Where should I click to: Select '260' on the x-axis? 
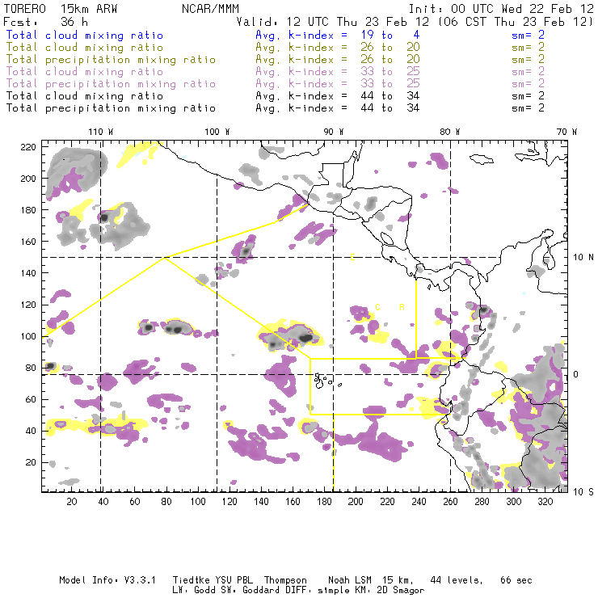pos(450,502)
